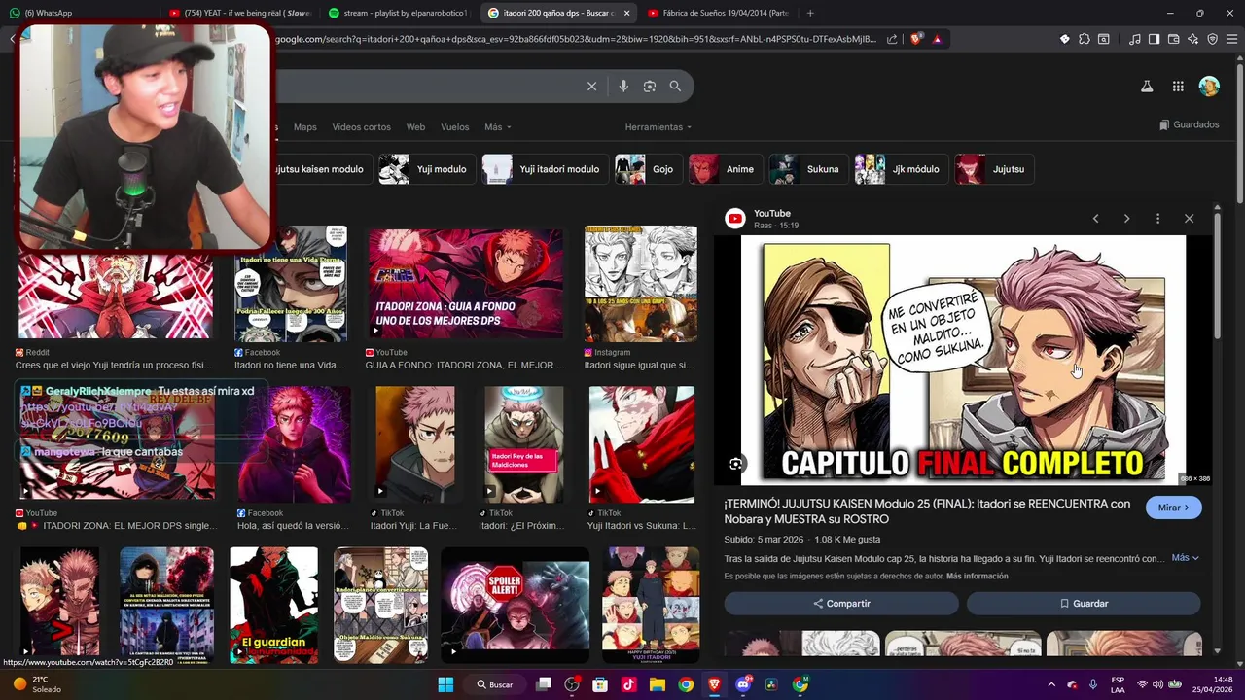Screen dimensions: 1245x700
Task: Clear the Google search box with the X
Action: (x=591, y=87)
